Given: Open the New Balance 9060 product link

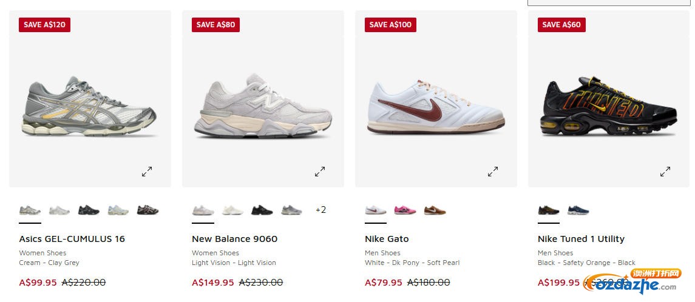Looking at the screenshot, I should pyautogui.click(x=234, y=239).
